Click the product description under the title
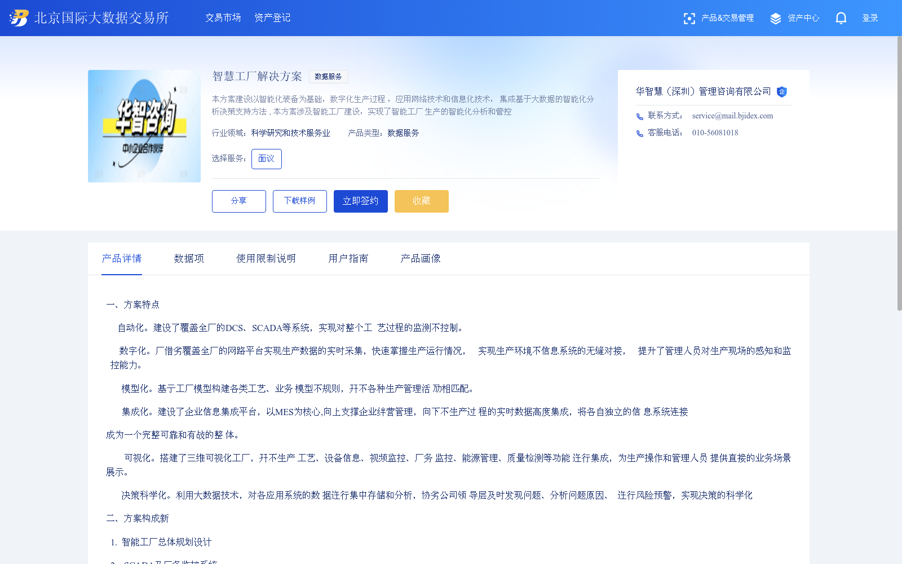The width and height of the screenshot is (902, 564). [x=403, y=105]
